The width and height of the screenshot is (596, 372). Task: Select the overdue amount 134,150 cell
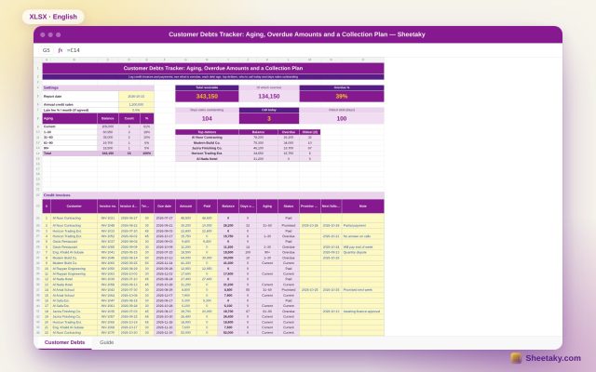[x=269, y=97]
